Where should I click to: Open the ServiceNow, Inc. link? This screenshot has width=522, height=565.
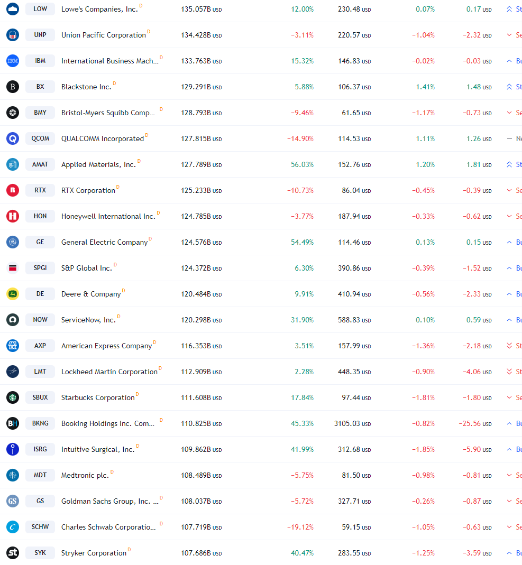pyautogui.click(x=88, y=320)
